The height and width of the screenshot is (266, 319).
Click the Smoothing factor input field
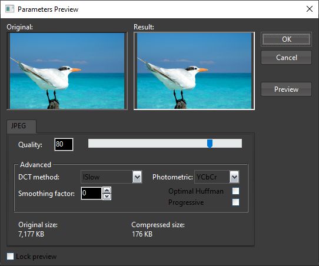coord(91,193)
